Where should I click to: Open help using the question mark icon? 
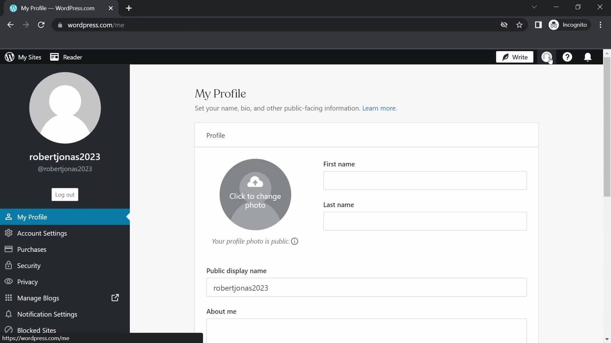tap(568, 57)
